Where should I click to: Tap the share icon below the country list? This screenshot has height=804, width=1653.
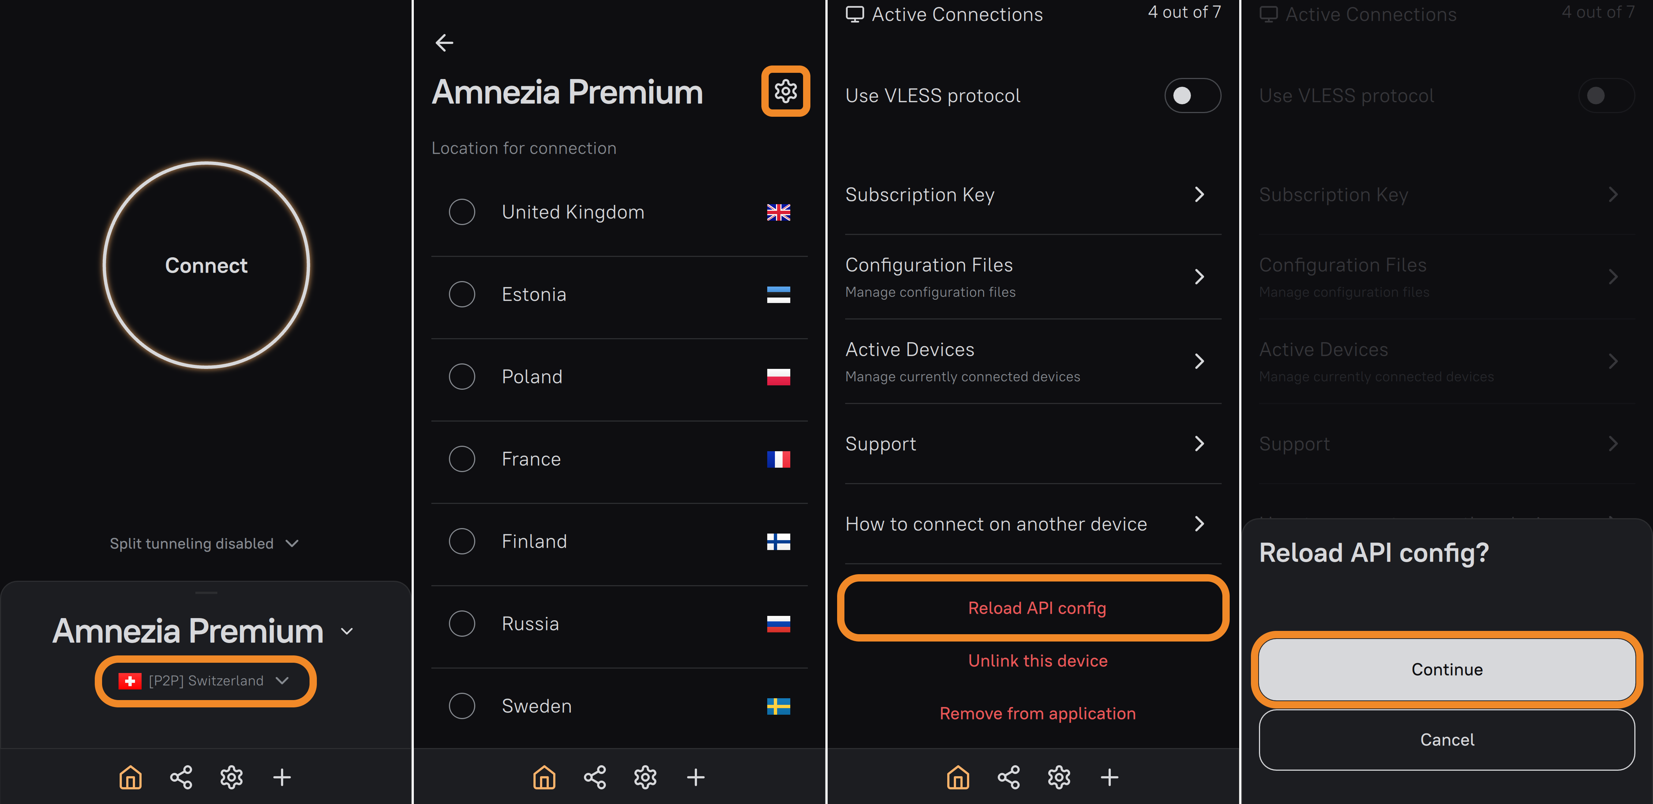click(x=595, y=777)
